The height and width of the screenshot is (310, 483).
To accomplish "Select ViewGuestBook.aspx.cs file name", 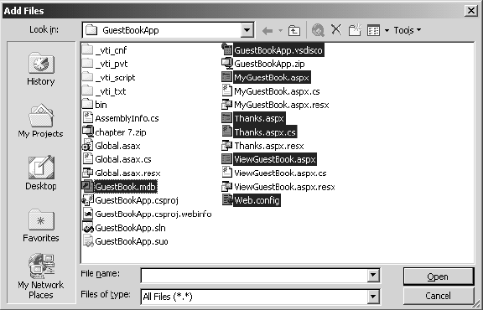I will coord(280,173).
